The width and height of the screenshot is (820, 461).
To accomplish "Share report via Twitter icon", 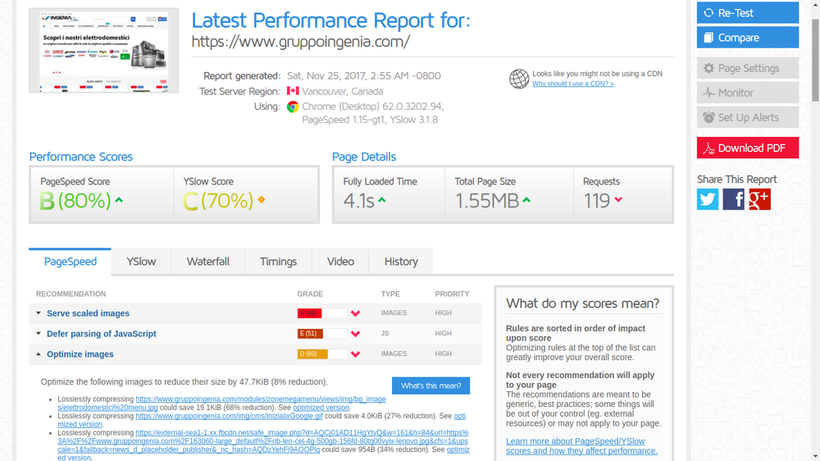I will 708,199.
